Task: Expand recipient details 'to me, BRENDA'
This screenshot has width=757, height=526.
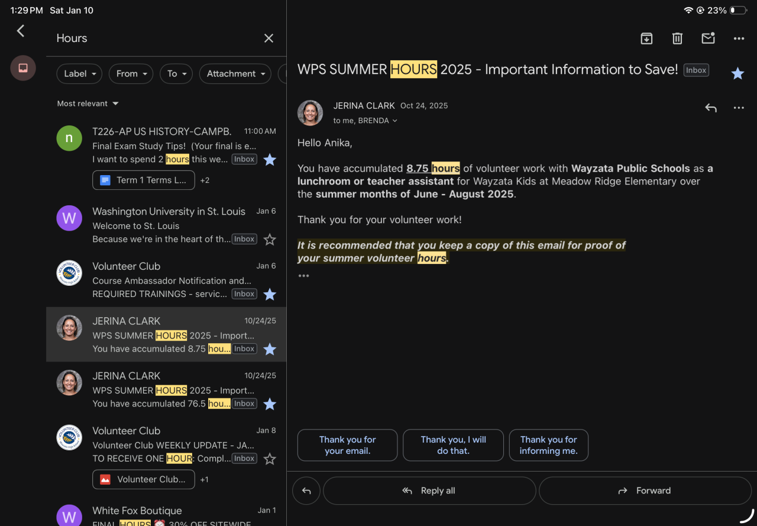Action: tap(365, 121)
